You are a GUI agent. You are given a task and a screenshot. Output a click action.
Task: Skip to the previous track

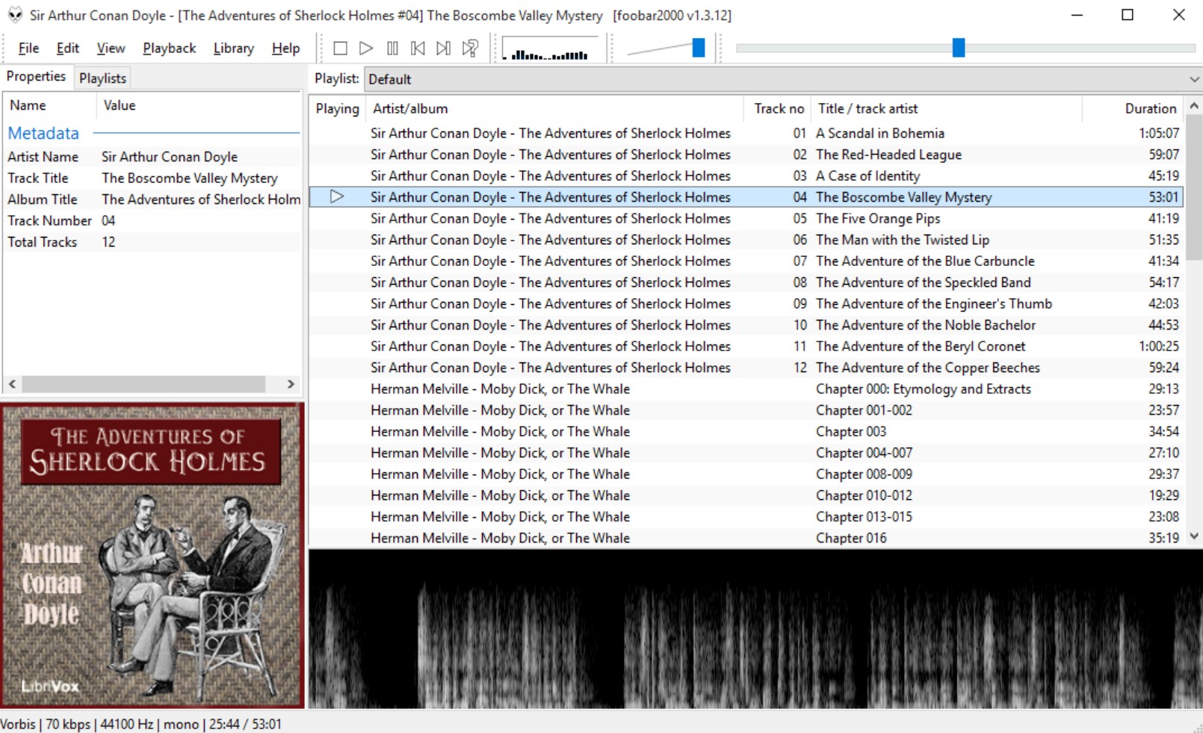point(417,47)
